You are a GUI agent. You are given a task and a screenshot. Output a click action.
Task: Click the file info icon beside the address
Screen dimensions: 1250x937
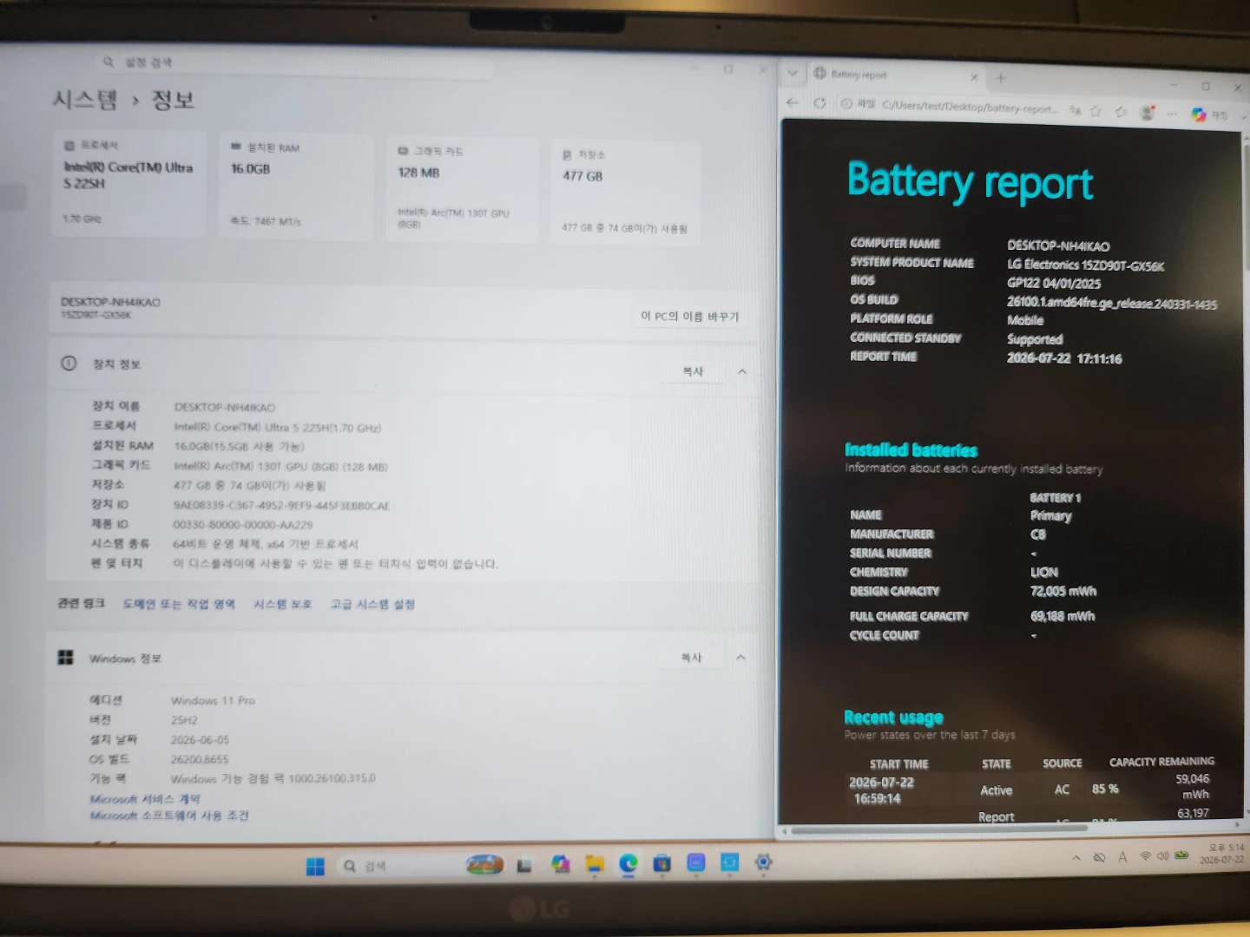pos(846,104)
